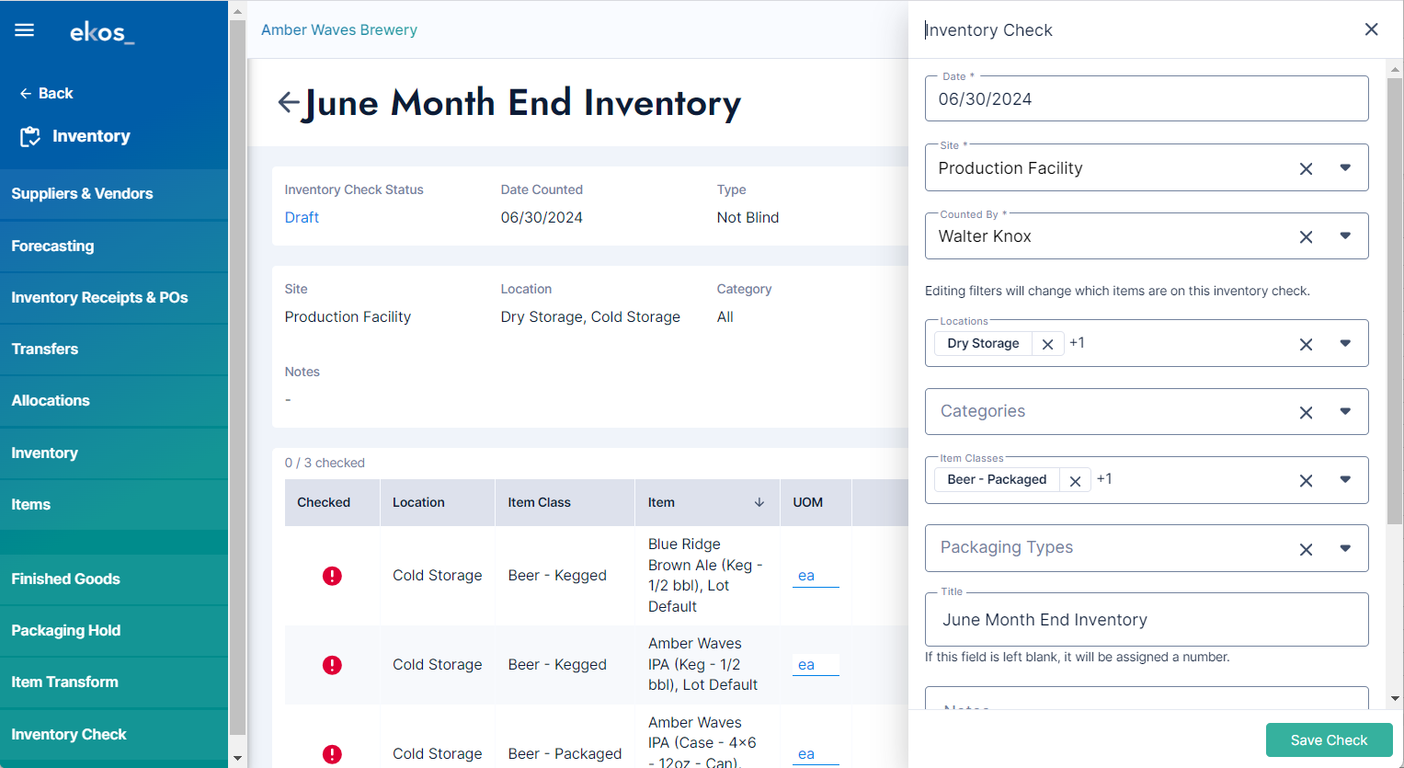Open the Item Classes dropdown arrow
The width and height of the screenshot is (1404, 768).
pyautogui.click(x=1345, y=479)
